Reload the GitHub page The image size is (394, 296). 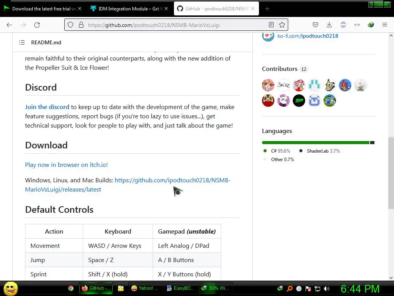tap(37, 25)
